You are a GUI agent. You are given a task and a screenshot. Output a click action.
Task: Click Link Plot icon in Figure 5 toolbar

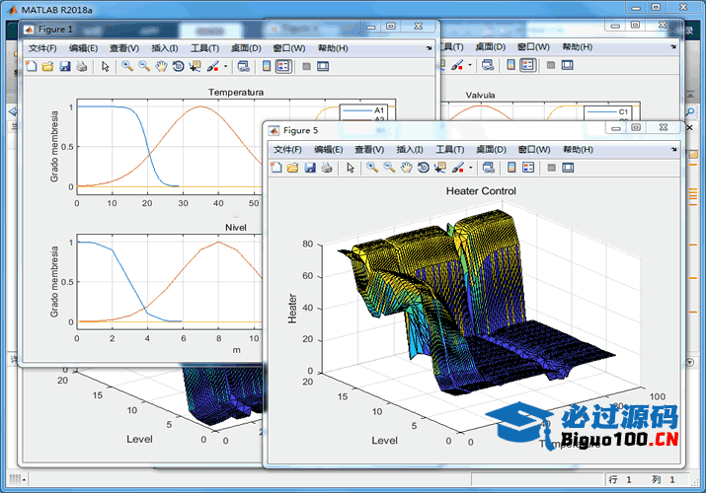click(489, 168)
